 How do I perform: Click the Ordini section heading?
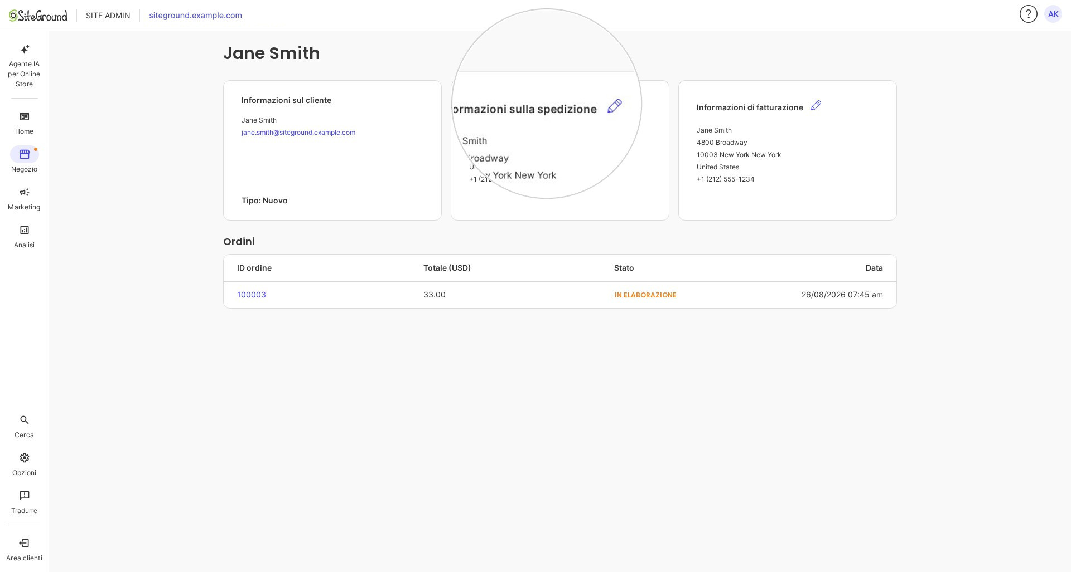pyautogui.click(x=239, y=242)
